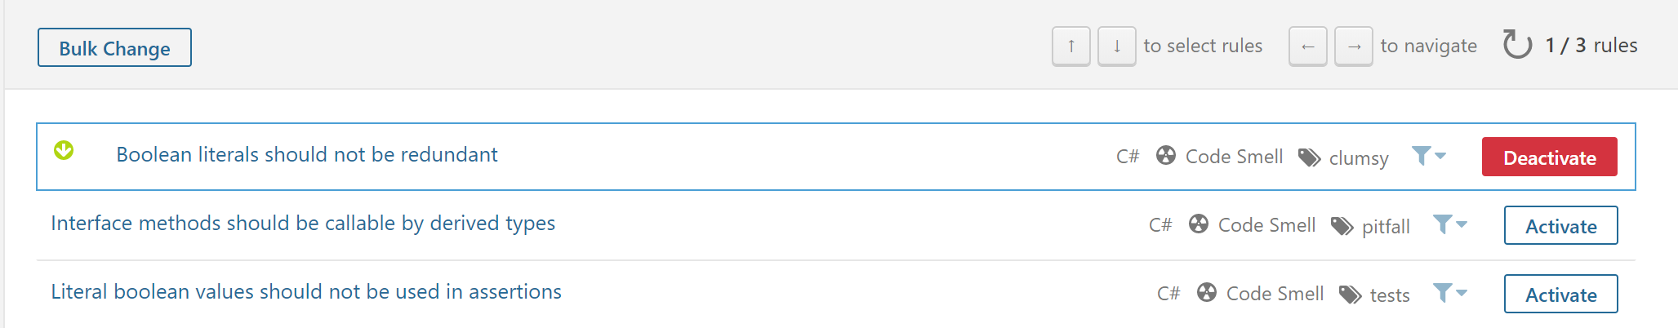1678x328 pixels.
Task: Click the 'tests' tag label
Action: (x=1390, y=295)
